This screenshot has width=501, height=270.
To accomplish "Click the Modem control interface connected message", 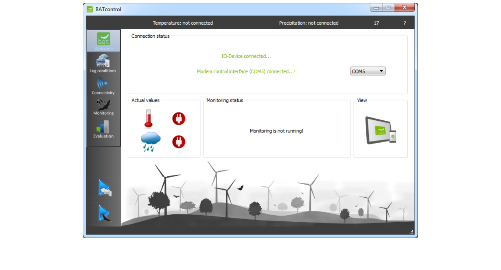I will pos(246,71).
